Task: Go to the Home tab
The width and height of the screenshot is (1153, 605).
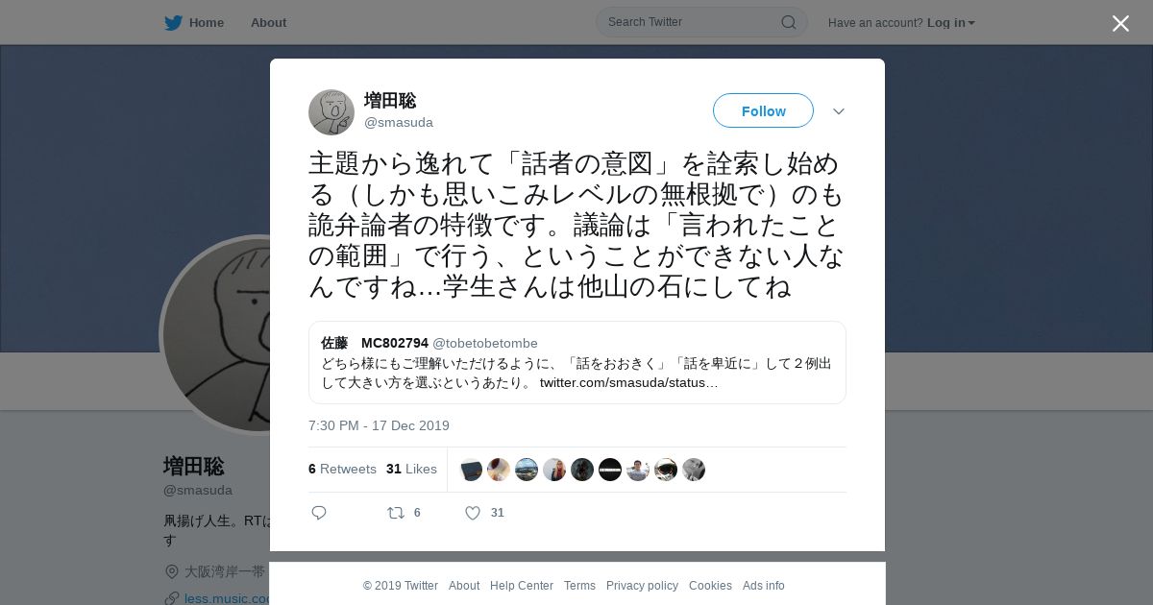Action: (194, 22)
